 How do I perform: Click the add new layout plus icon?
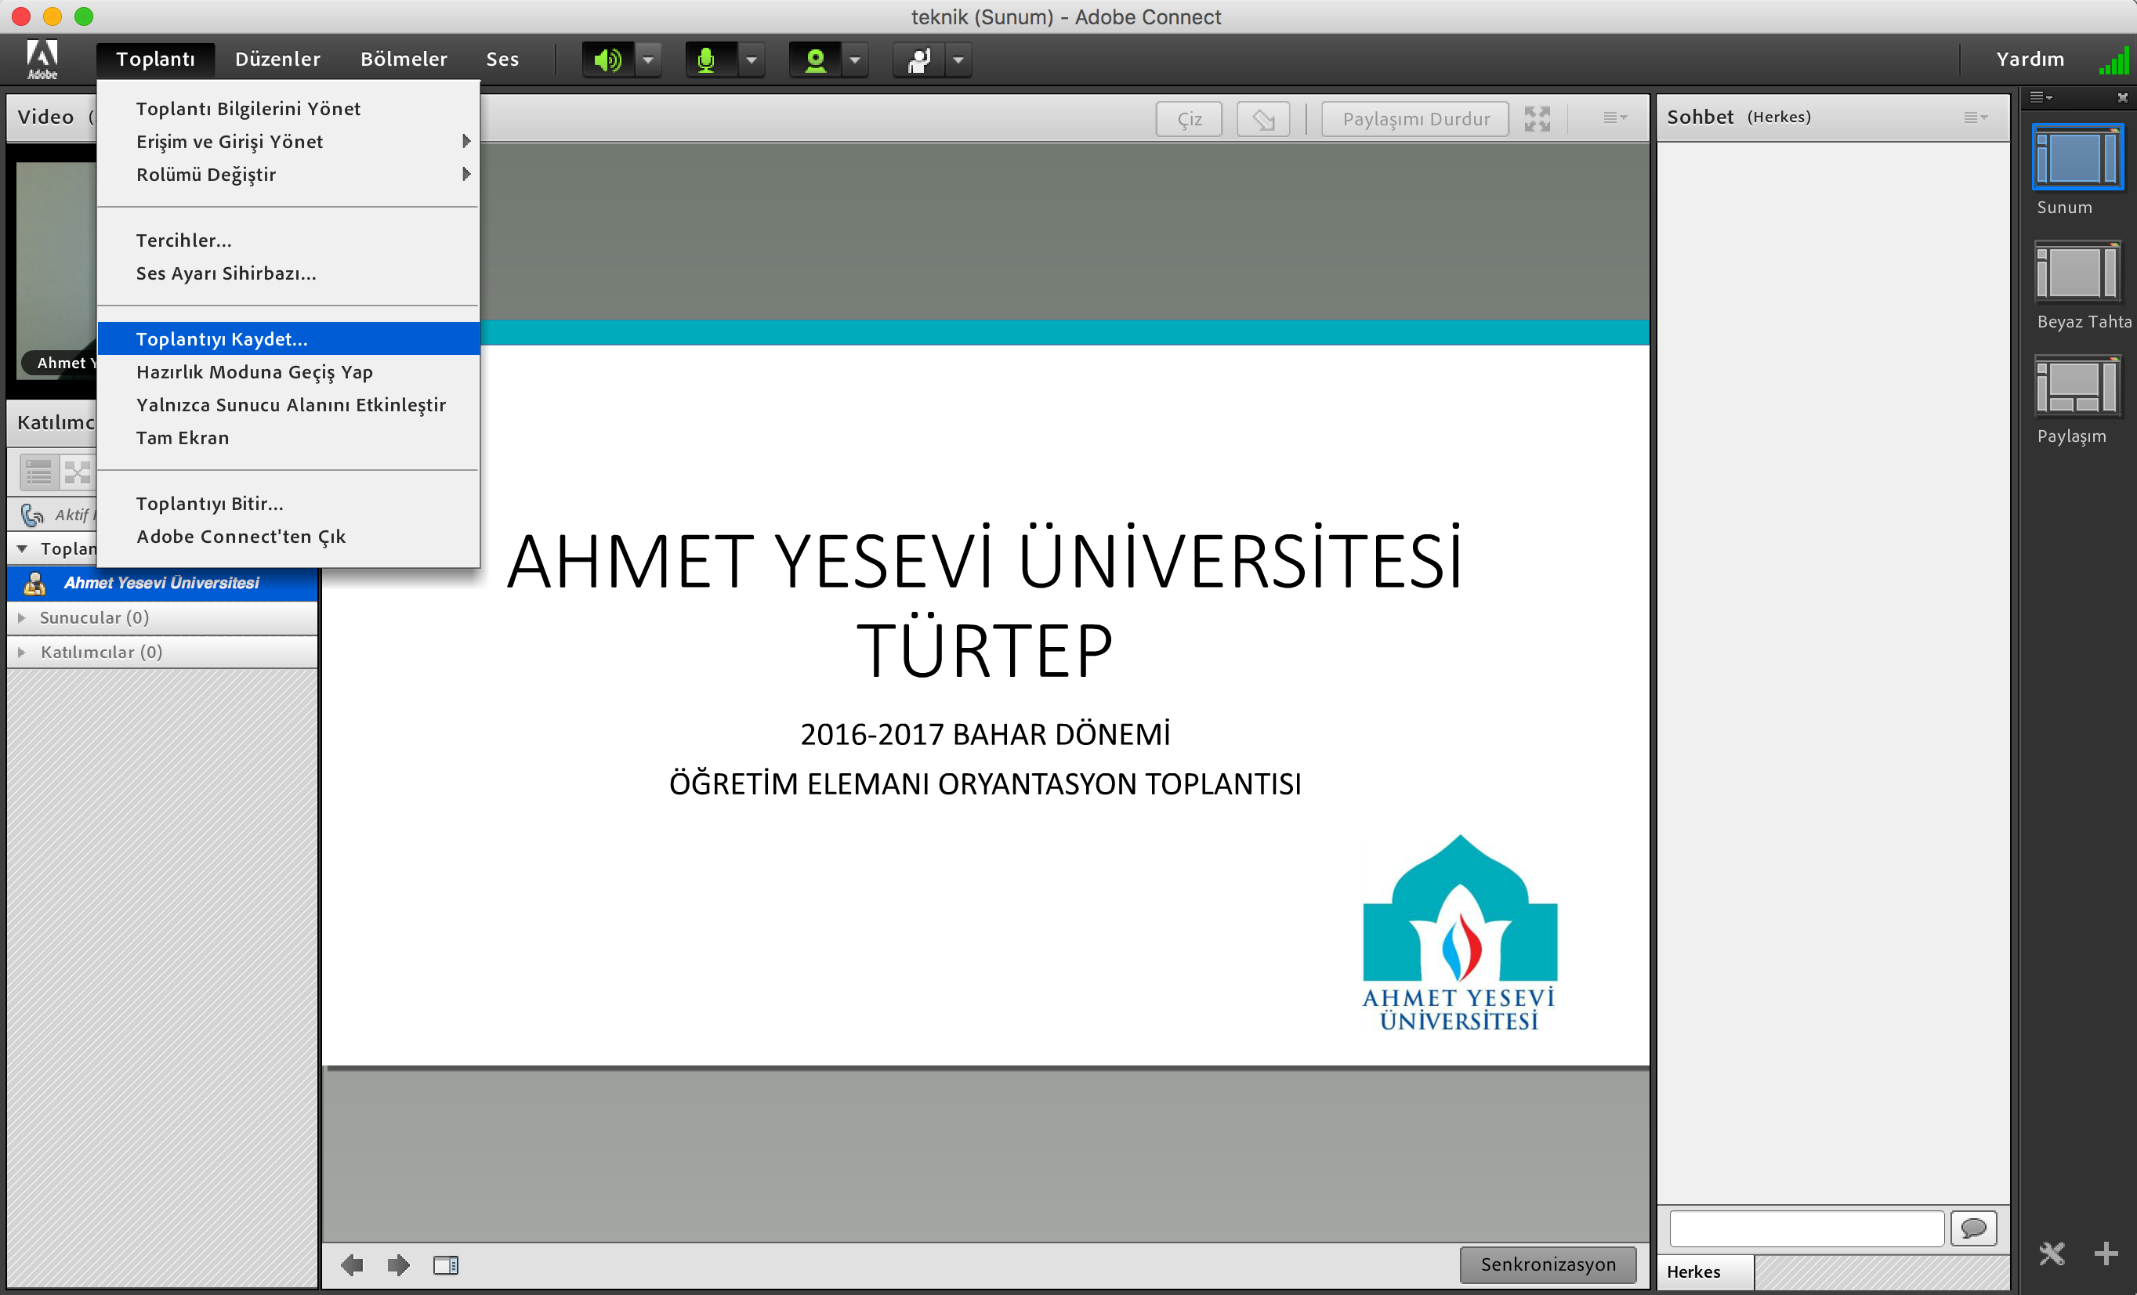point(2106,1253)
